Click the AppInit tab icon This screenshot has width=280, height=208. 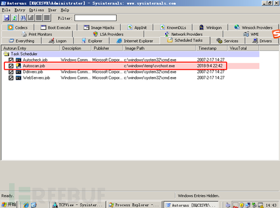[130, 27]
